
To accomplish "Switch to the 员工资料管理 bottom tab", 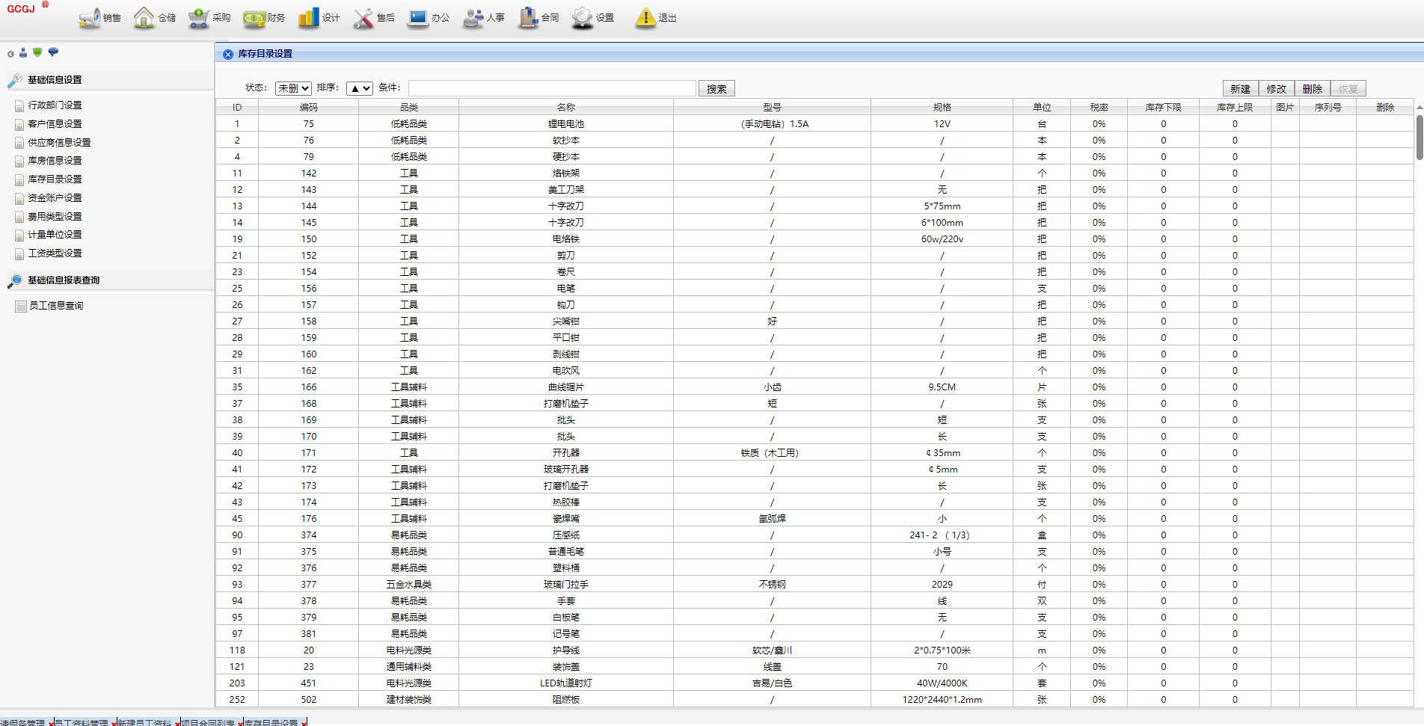I will 81,722.
